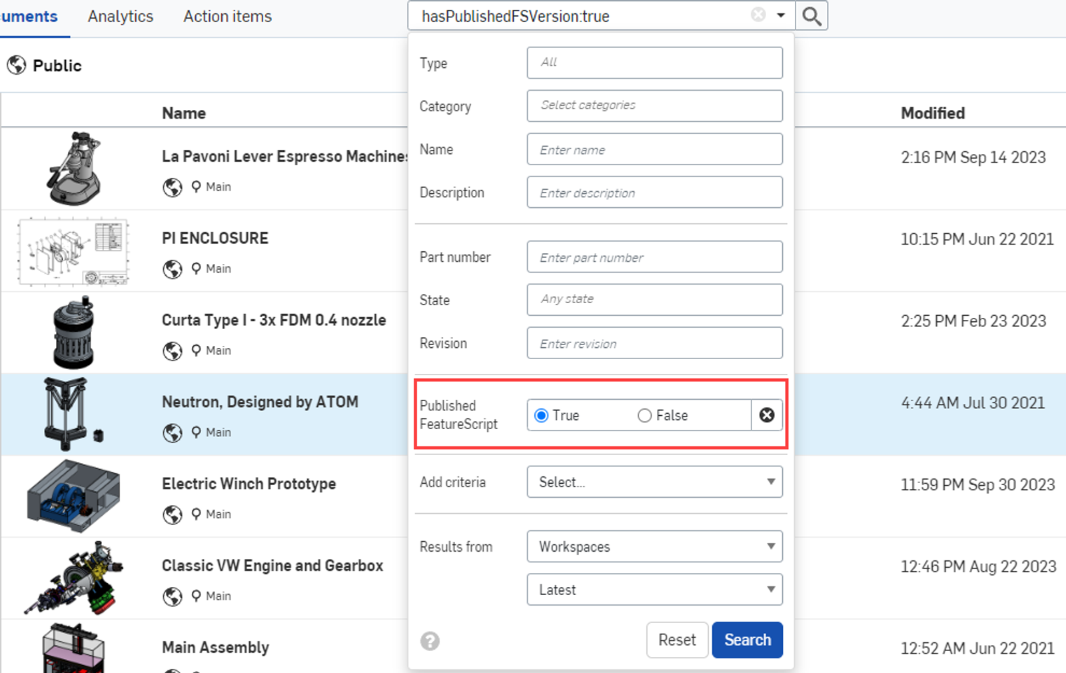Viewport: 1066px width, 673px height.
Task: Open the Add criteria Select dropdown
Action: tap(654, 482)
